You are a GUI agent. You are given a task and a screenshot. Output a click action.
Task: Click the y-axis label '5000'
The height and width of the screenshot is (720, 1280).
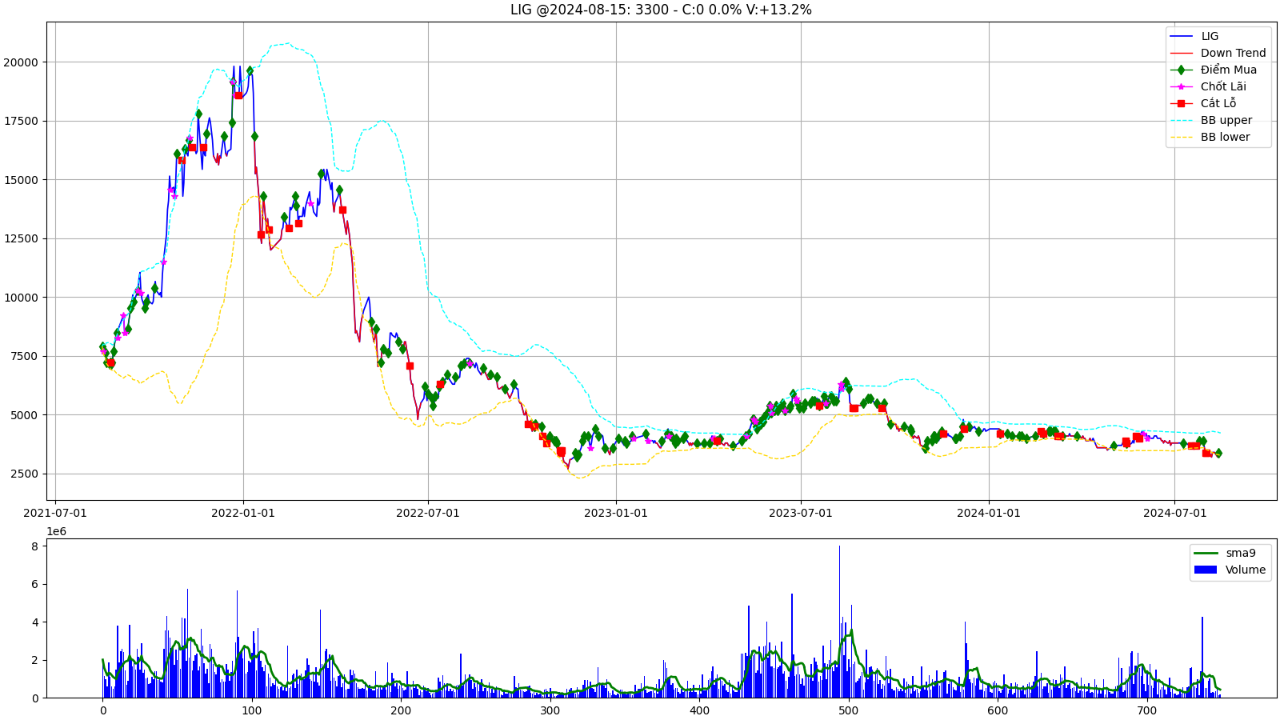(x=24, y=415)
